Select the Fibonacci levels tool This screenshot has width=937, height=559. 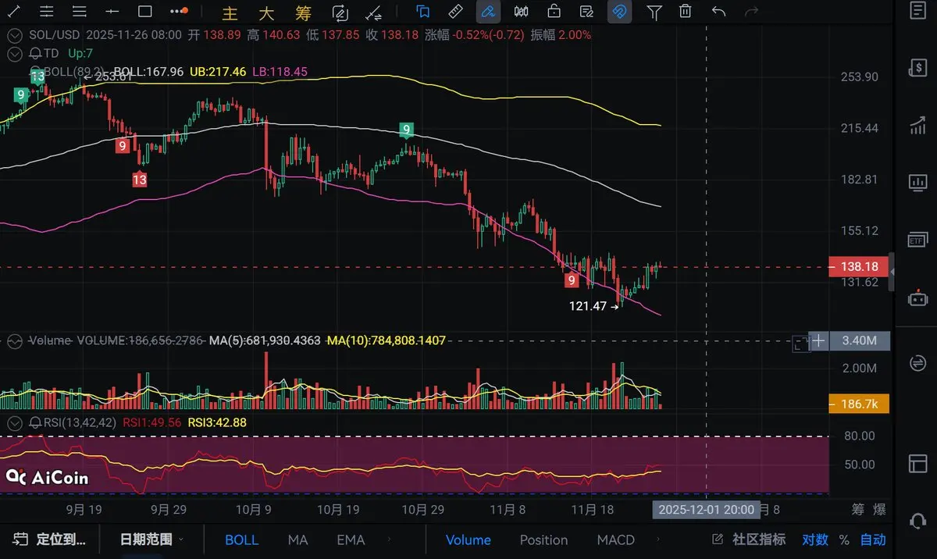(79, 12)
